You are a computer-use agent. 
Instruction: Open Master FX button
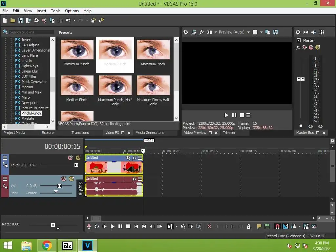[298, 47]
